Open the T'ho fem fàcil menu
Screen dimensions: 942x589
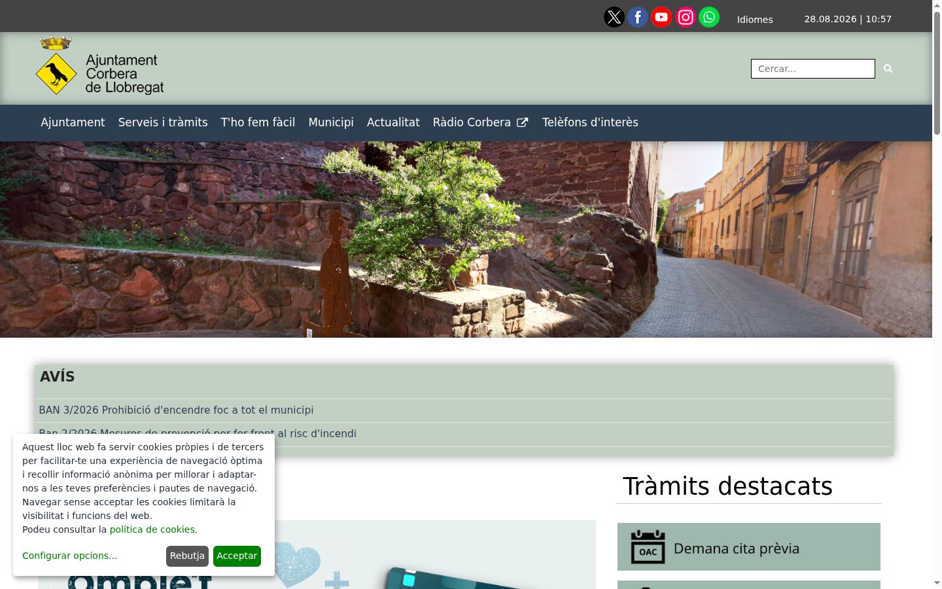pyautogui.click(x=258, y=122)
